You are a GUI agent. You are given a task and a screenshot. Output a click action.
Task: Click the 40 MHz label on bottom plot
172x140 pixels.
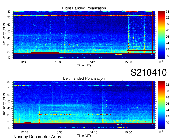(9, 108)
